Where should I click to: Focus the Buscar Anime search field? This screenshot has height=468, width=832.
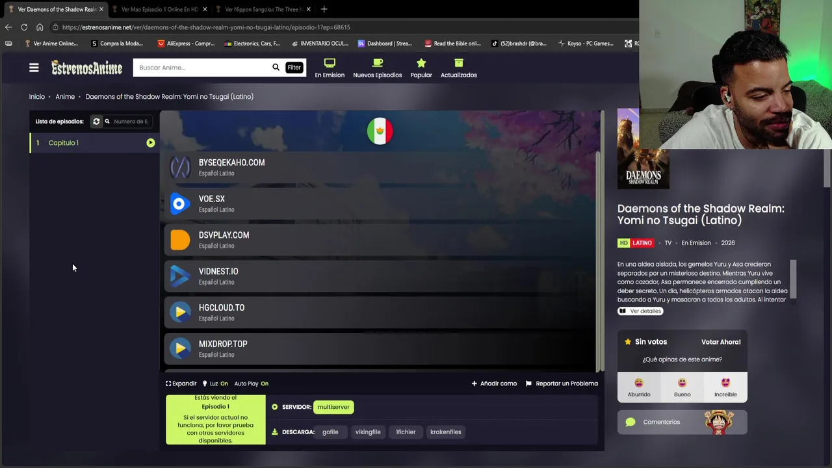[x=202, y=68]
